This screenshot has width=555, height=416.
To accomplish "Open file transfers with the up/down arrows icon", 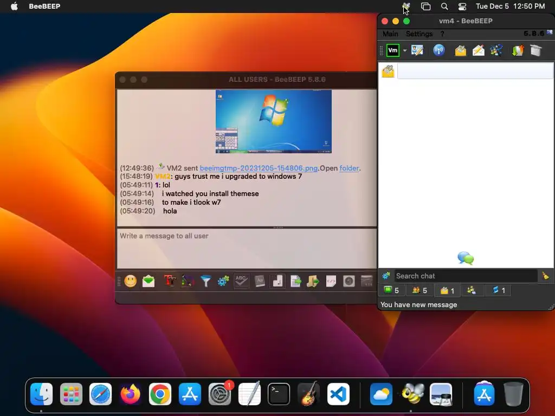I will pyautogui.click(x=518, y=50).
